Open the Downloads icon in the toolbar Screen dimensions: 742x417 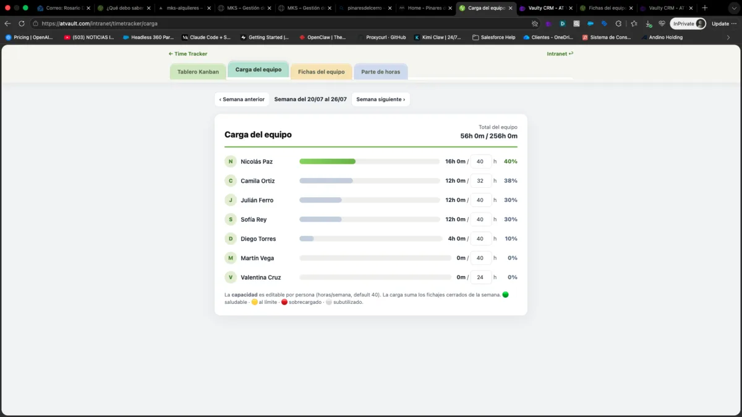coord(649,23)
